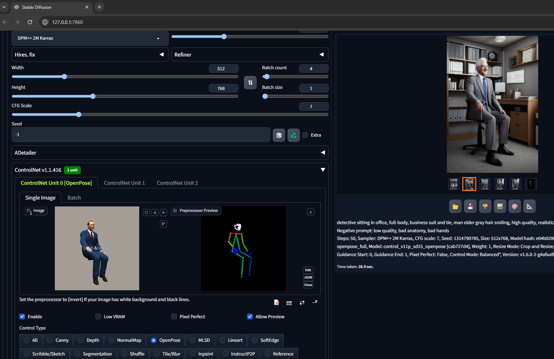This screenshot has height=359, width=554.
Task: Select the Canny control type
Action: pos(58,340)
